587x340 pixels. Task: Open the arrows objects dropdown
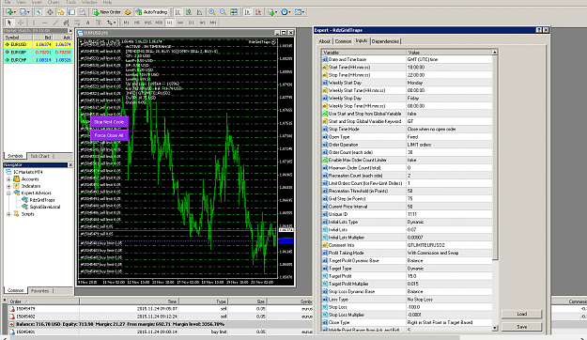tap(111, 23)
